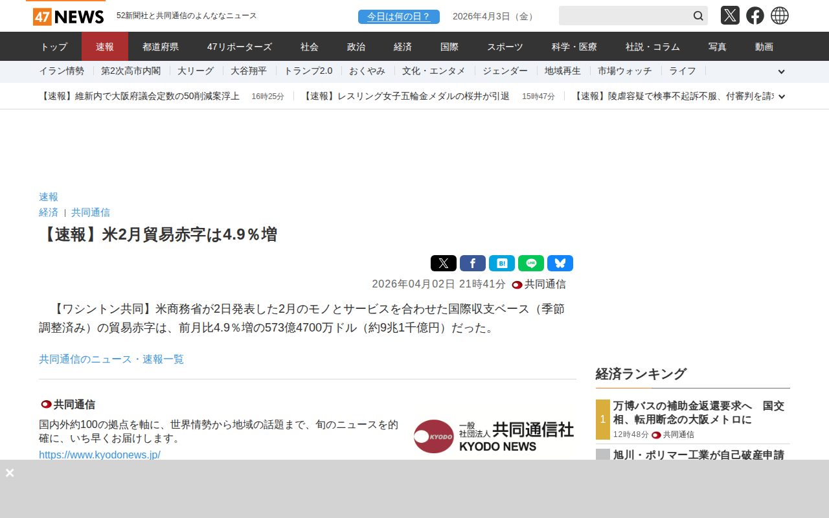Expand the topic tags chevron
This screenshot has height=518, width=829.
782,72
